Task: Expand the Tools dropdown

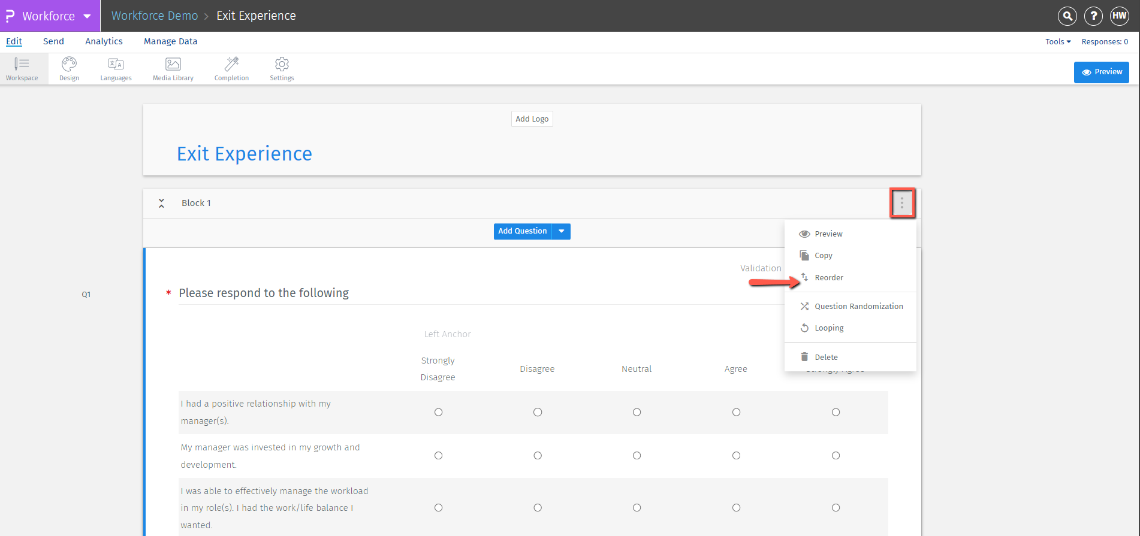Action: [x=1057, y=42]
